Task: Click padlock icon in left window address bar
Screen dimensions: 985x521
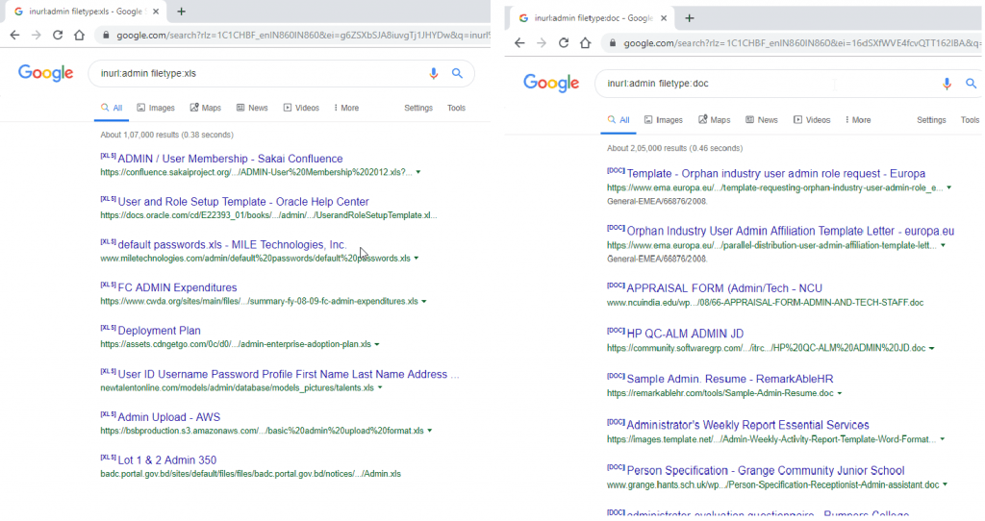Action: 106,36
